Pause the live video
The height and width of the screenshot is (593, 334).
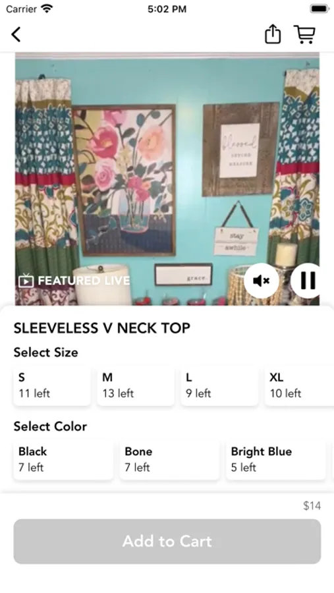[308, 281]
